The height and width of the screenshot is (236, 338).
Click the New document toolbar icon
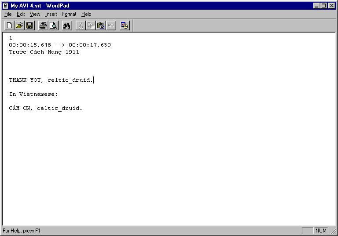[9, 25]
